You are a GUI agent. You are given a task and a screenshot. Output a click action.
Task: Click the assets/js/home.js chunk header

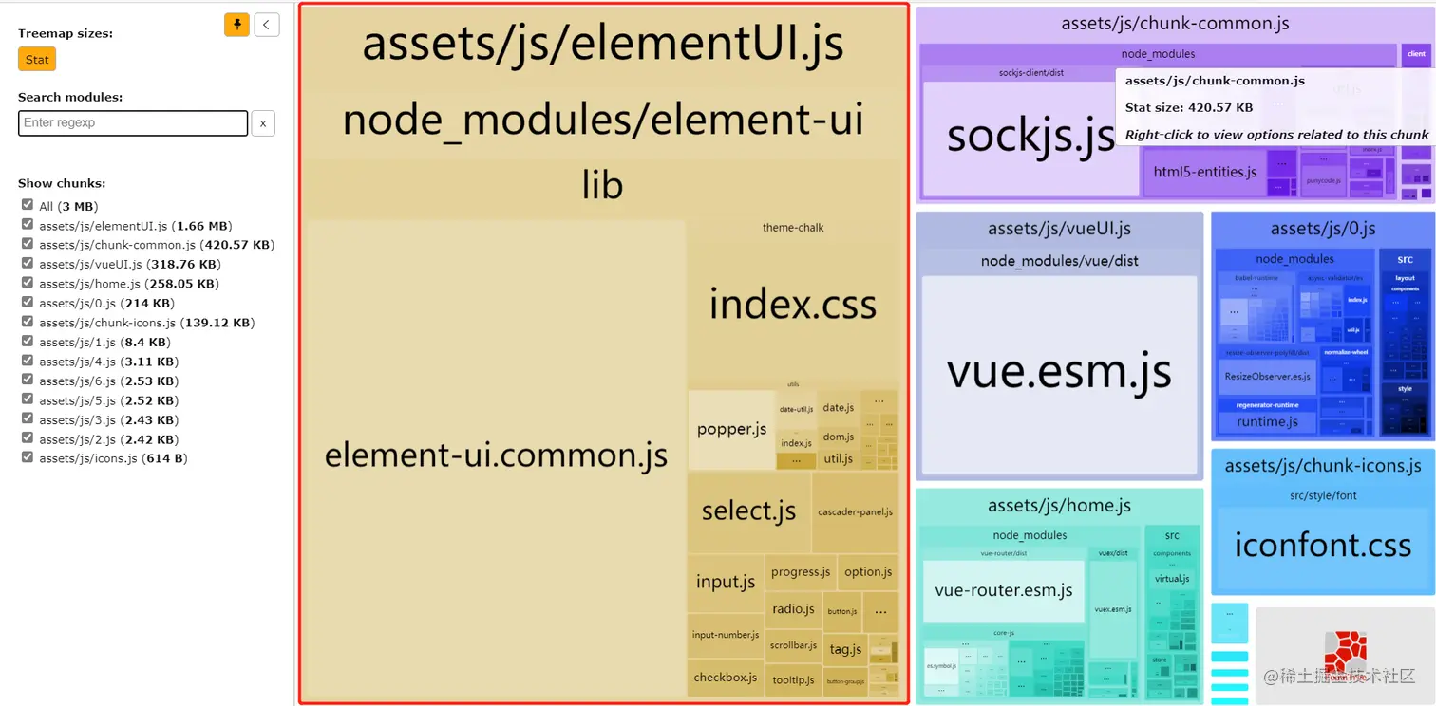pos(1059,506)
